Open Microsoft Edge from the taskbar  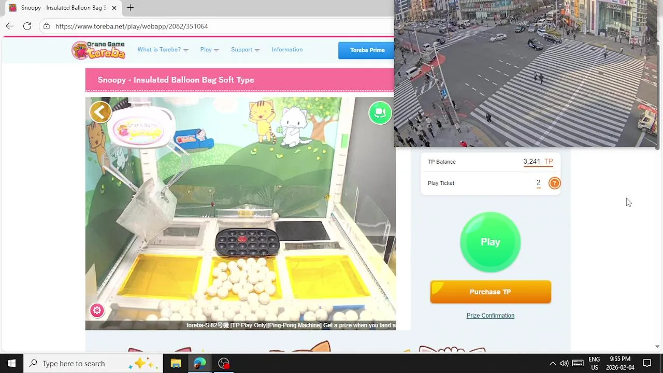tap(200, 363)
